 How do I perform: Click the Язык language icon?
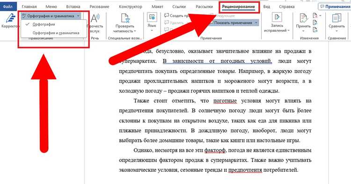(x=152, y=17)
